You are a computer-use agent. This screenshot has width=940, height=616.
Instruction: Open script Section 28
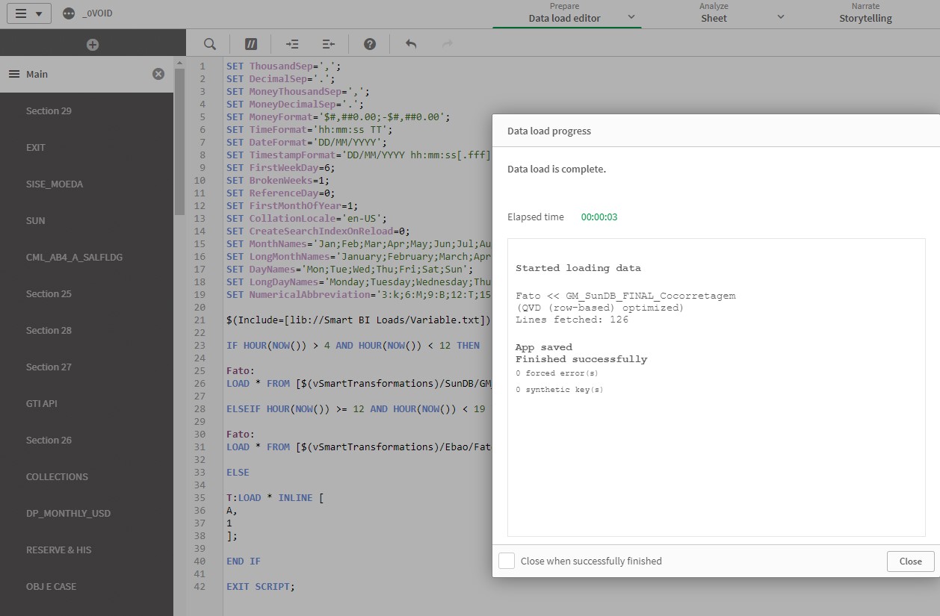[87, 330]
